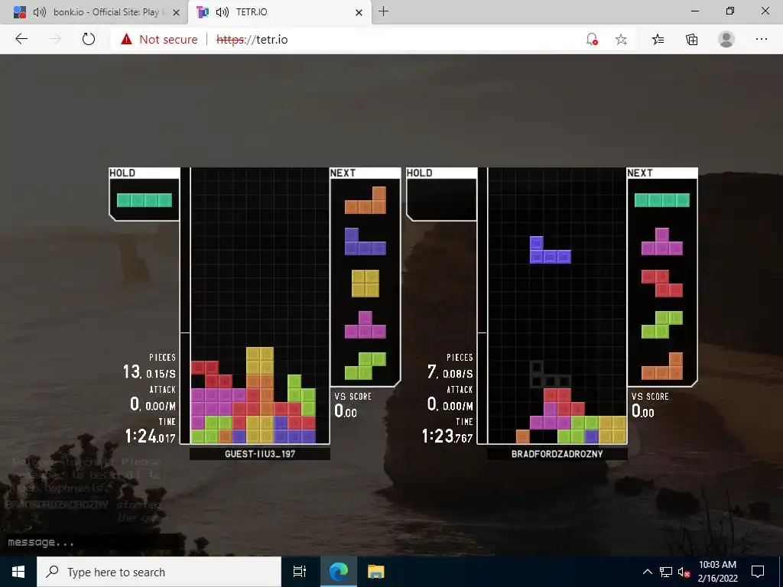Open the Not secure site warning

tap(159, 40)
